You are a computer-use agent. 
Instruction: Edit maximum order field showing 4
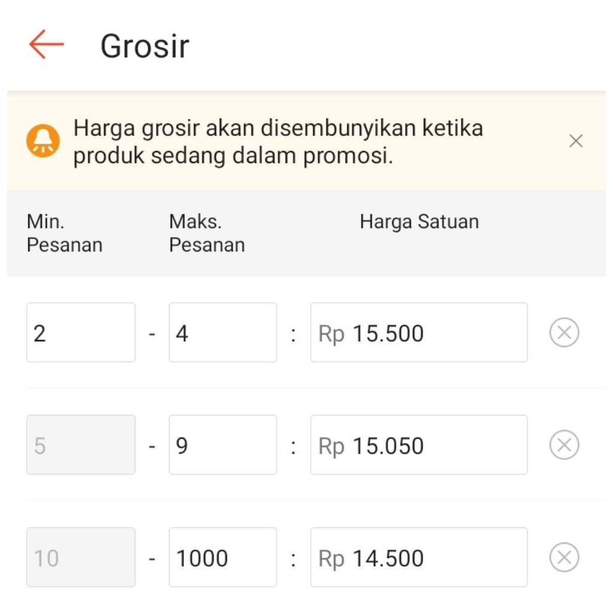click(223, 332)
